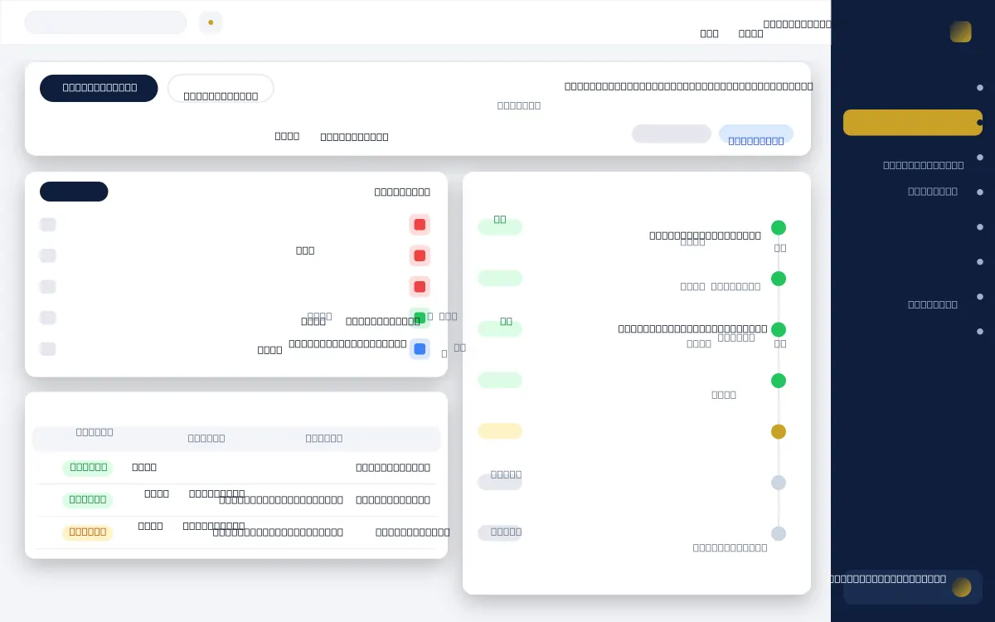Click the lowest red square icon in the list card
The width and height of the screenshot is (995, 622).
(x=420, y=287)
